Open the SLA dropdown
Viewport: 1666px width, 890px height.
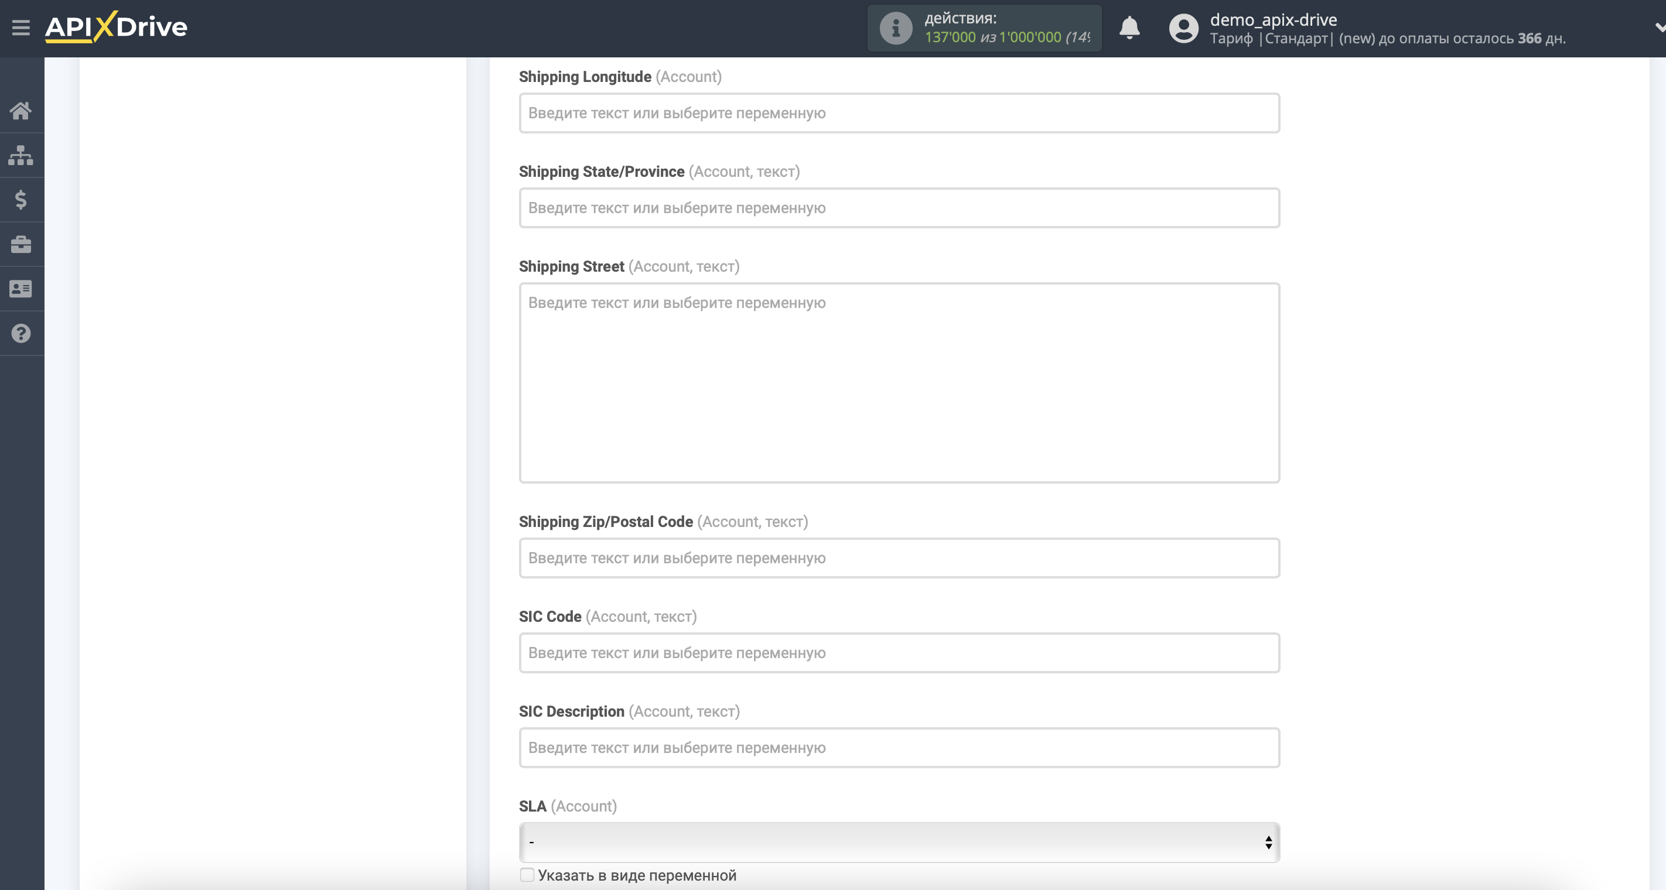899,842
